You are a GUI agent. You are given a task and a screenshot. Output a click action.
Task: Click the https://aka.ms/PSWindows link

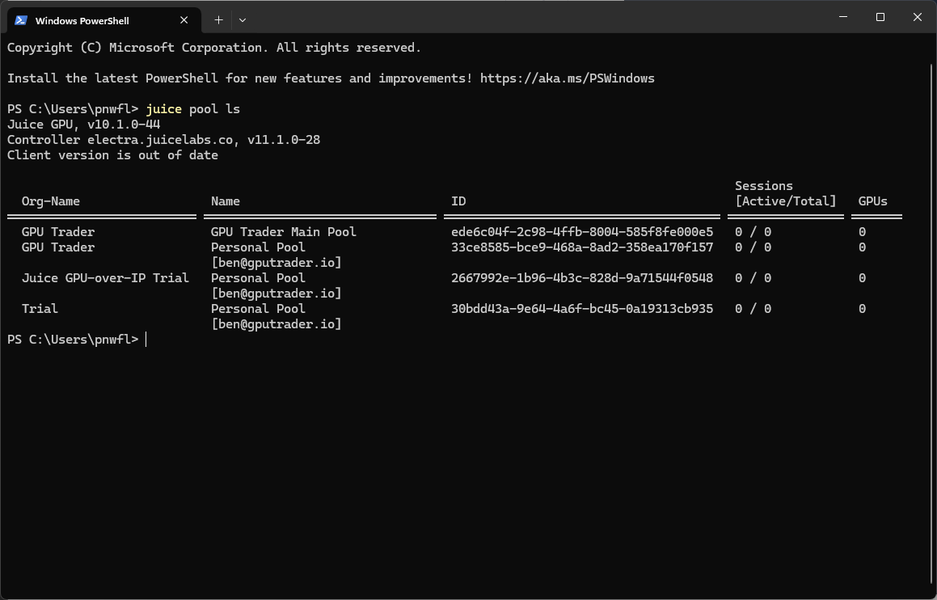[x=567, y=78]
